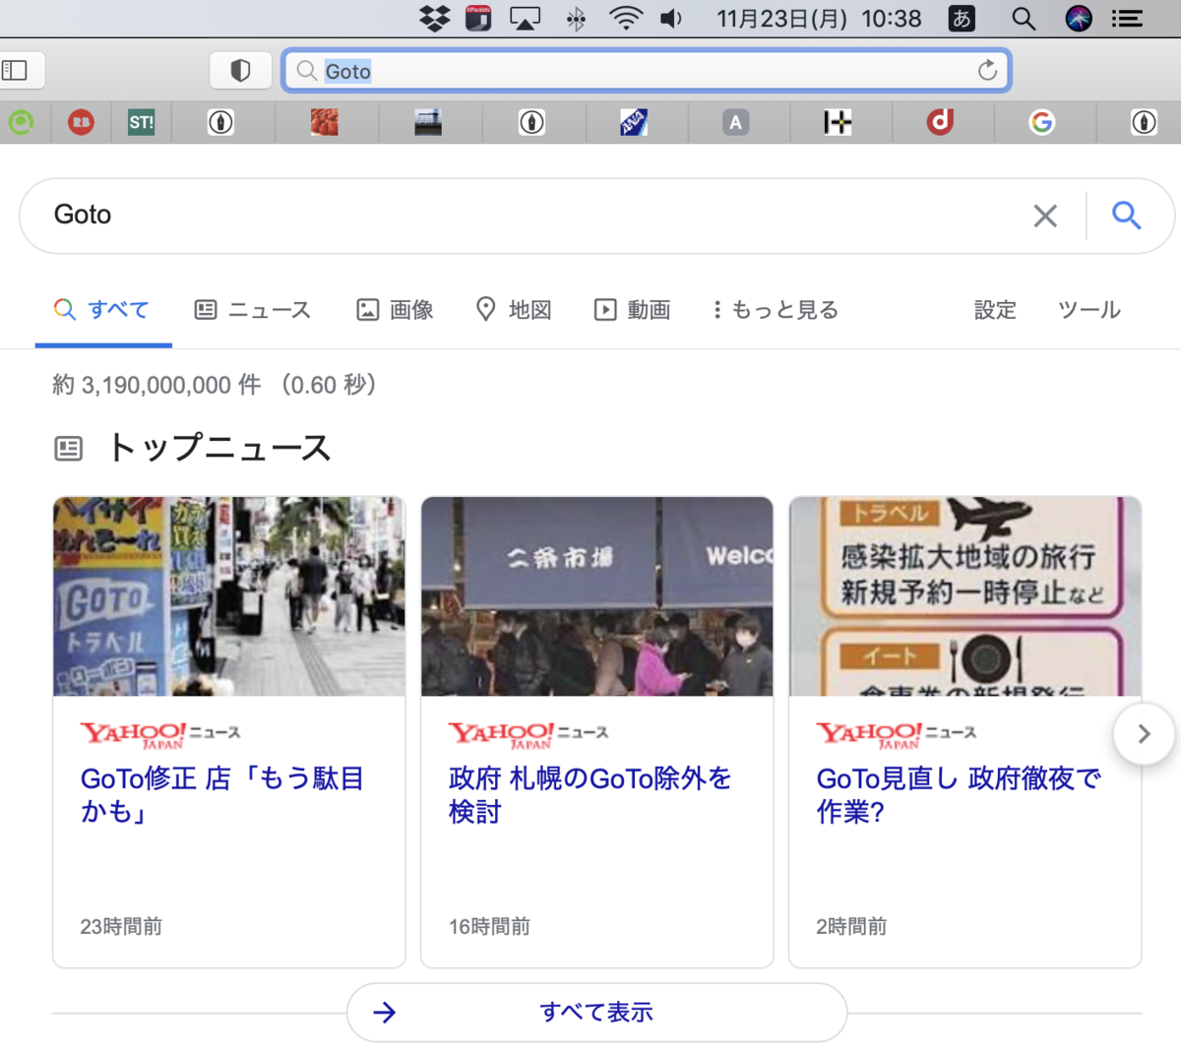The image size is (1181, 1056).
Task: Switch to the red d icon tab
Action: point(940,122)
